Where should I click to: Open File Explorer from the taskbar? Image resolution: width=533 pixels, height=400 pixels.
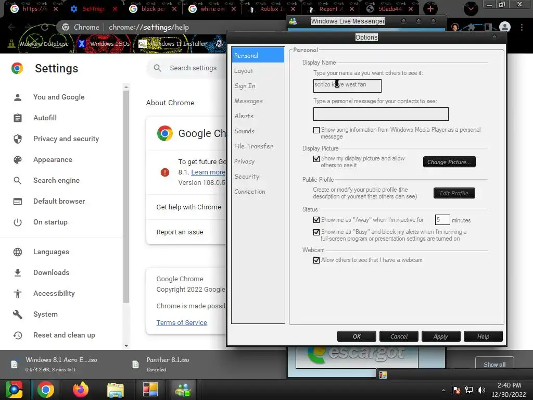(116, 390)
